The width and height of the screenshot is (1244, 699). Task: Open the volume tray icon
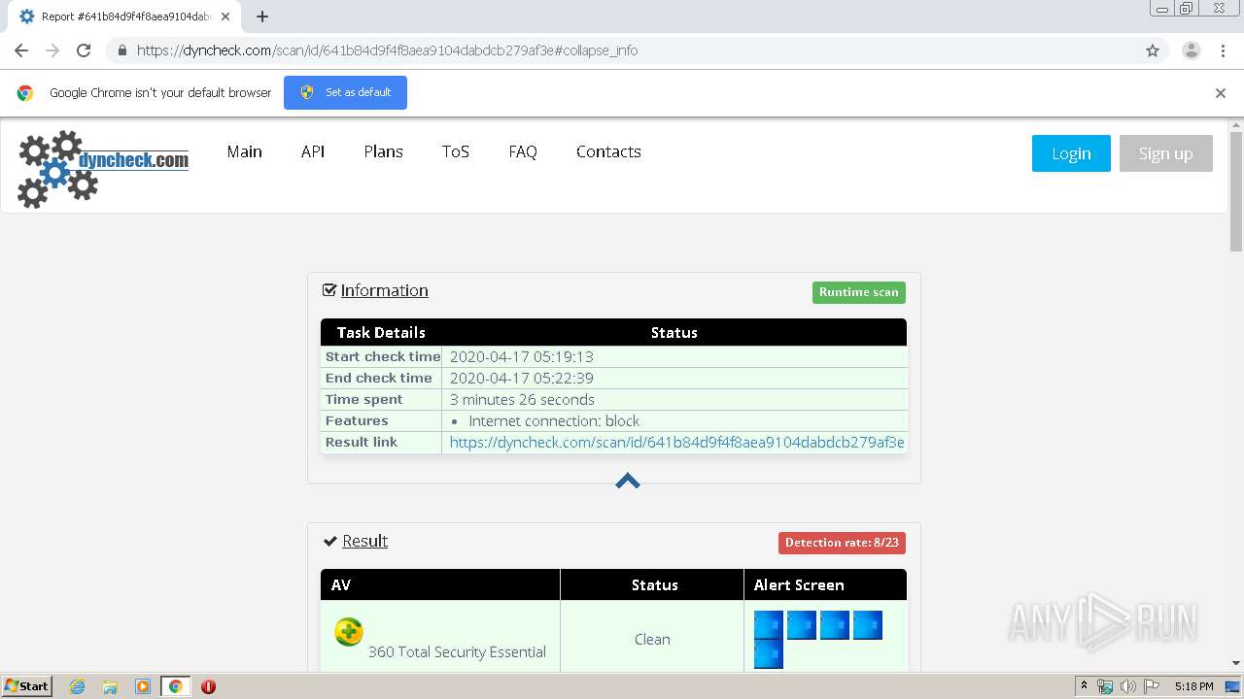pyautogui.click(x=1127, y=686)
